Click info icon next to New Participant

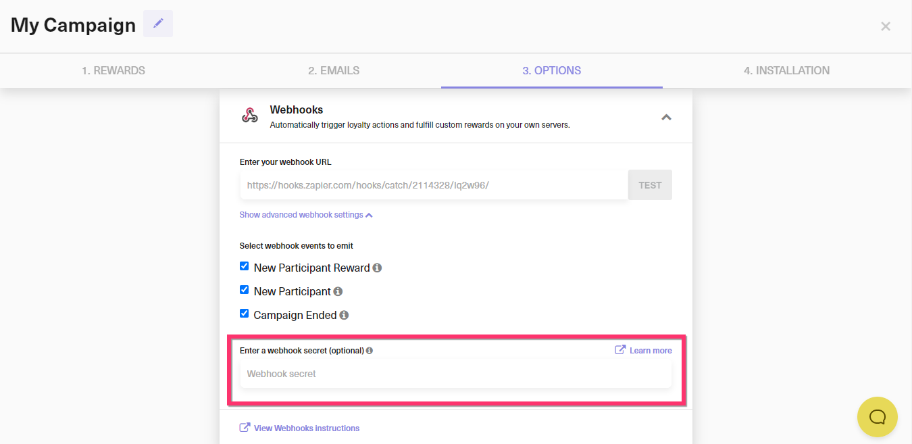click(338, 291)
